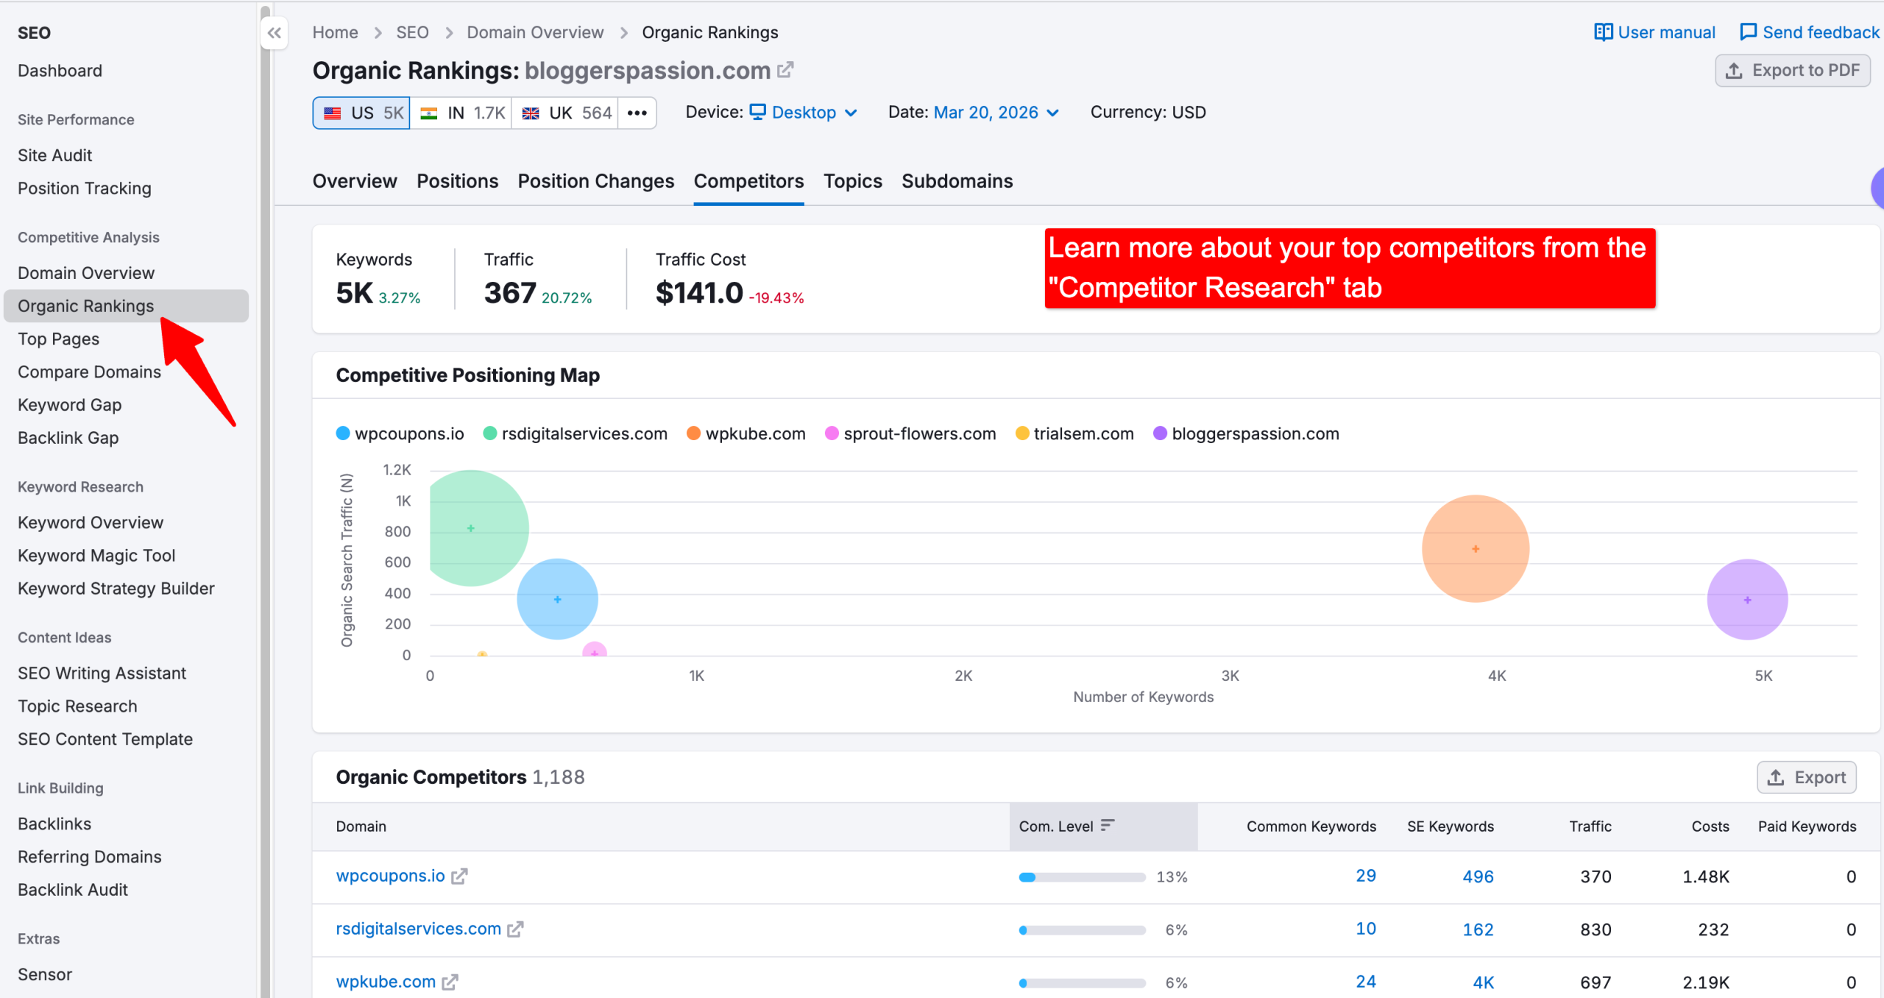
Task: Select the purple bloggerspassion.com bubble
Action: point(1747,599)
